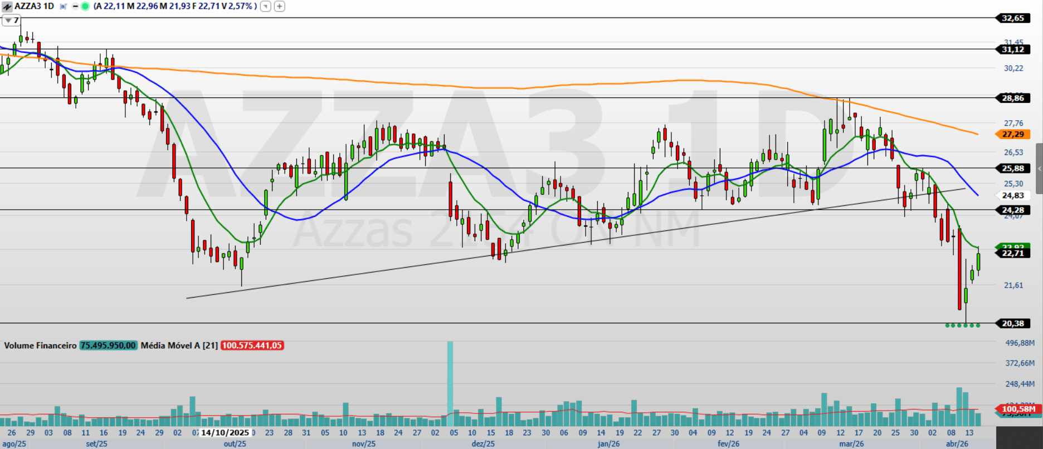Click the 32,65 horizontal line price tag
Viewport: 1043px width, 449px height.
(1012, 18)
